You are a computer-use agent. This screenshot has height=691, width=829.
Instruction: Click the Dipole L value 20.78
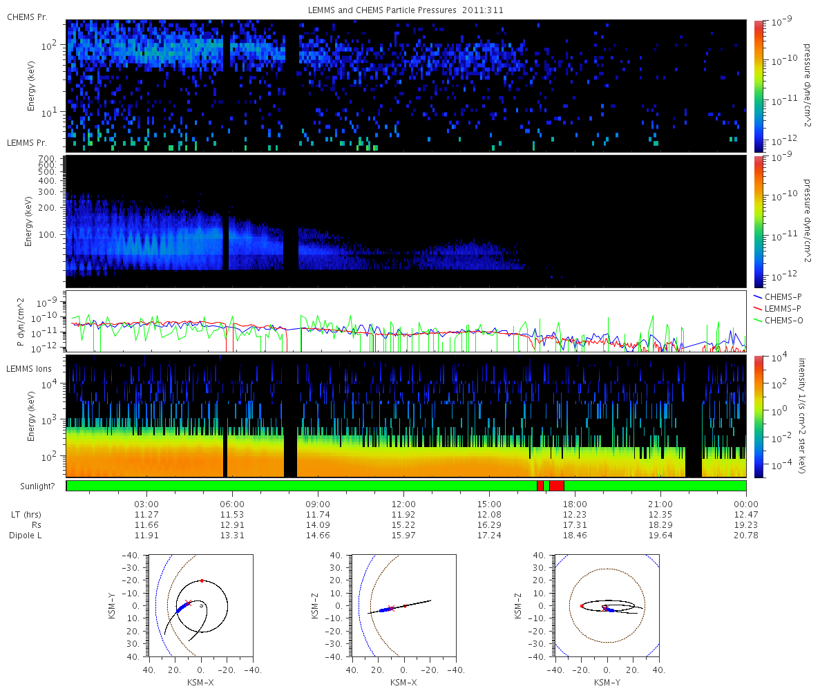pyautogui.click(x=746, y=536)
